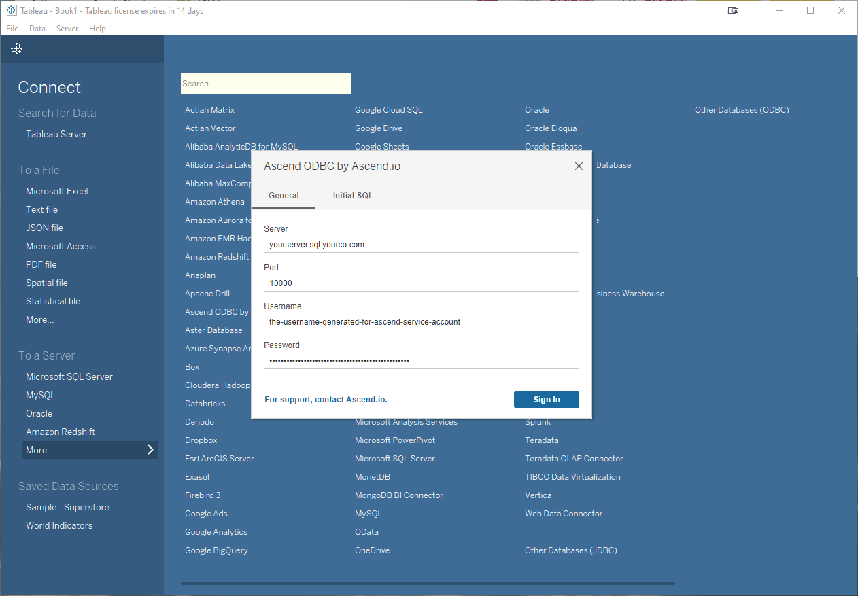This screenshot has width=858, height=596.
Task: Open the Help menu
Action: coord(97,29)
